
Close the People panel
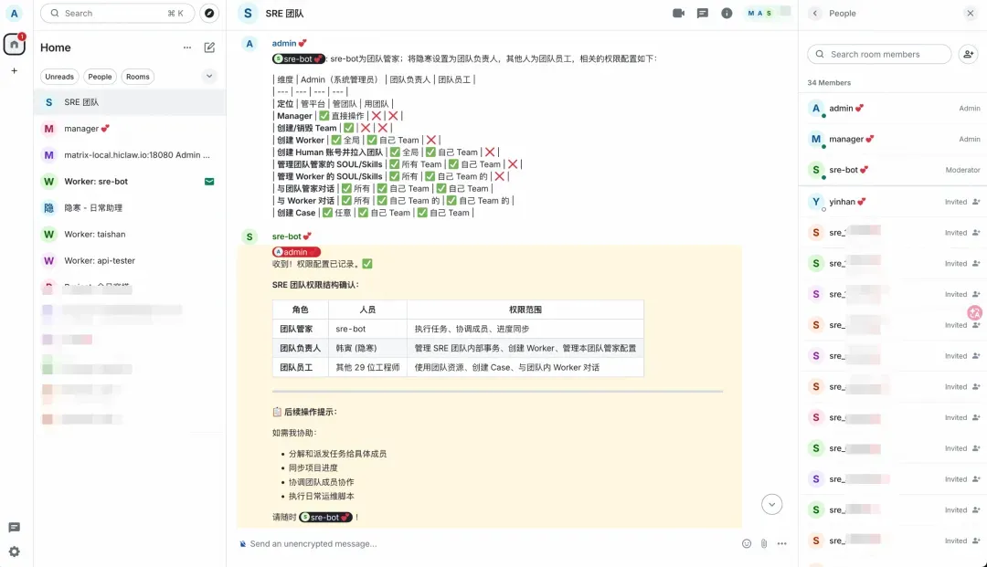point(970,13)
